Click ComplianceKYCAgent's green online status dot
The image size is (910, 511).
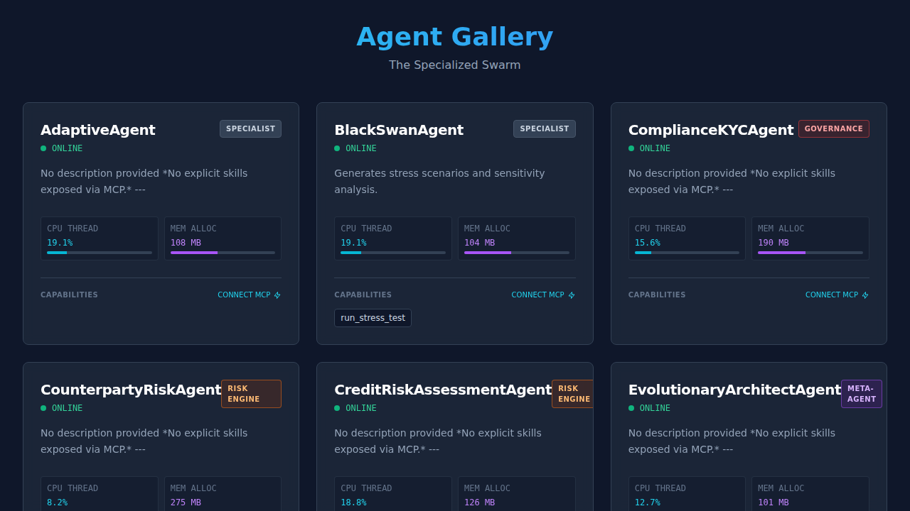click(631, 148)
